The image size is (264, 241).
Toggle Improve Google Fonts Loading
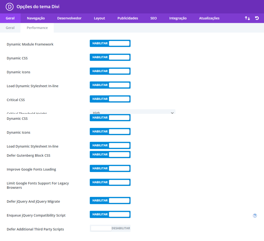point(110,169)
